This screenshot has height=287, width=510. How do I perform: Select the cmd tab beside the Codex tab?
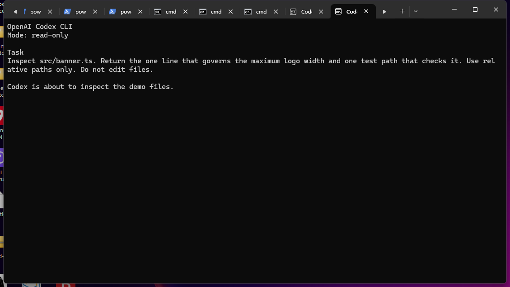pyautogui.click(x=261, y=11)
